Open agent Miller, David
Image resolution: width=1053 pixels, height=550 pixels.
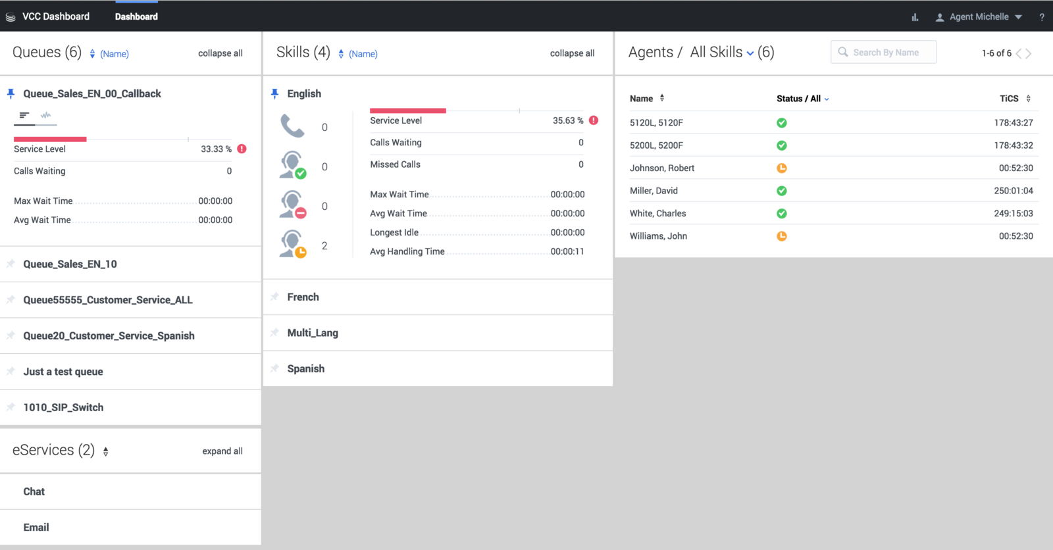(654, 191)
